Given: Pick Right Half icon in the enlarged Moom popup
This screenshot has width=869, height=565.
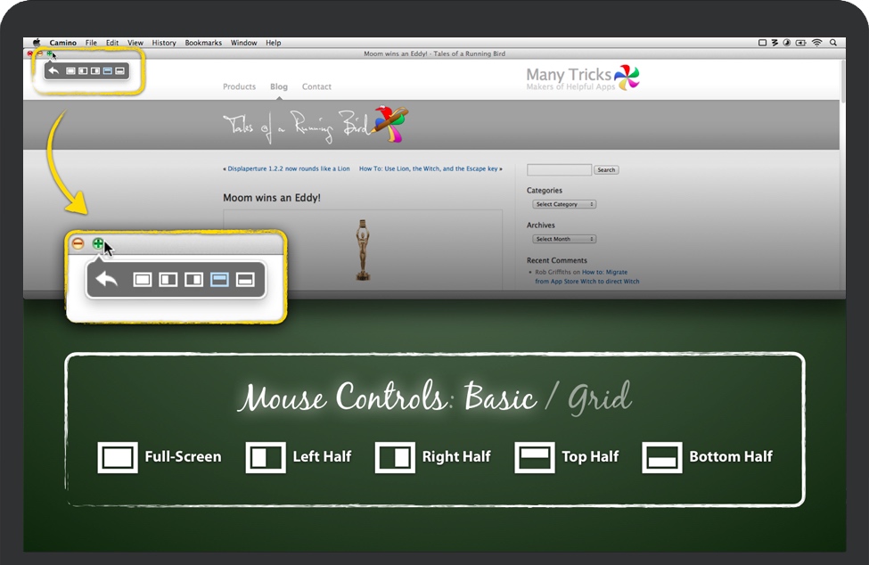Looking at the screenshot, I should coord(193,280).
